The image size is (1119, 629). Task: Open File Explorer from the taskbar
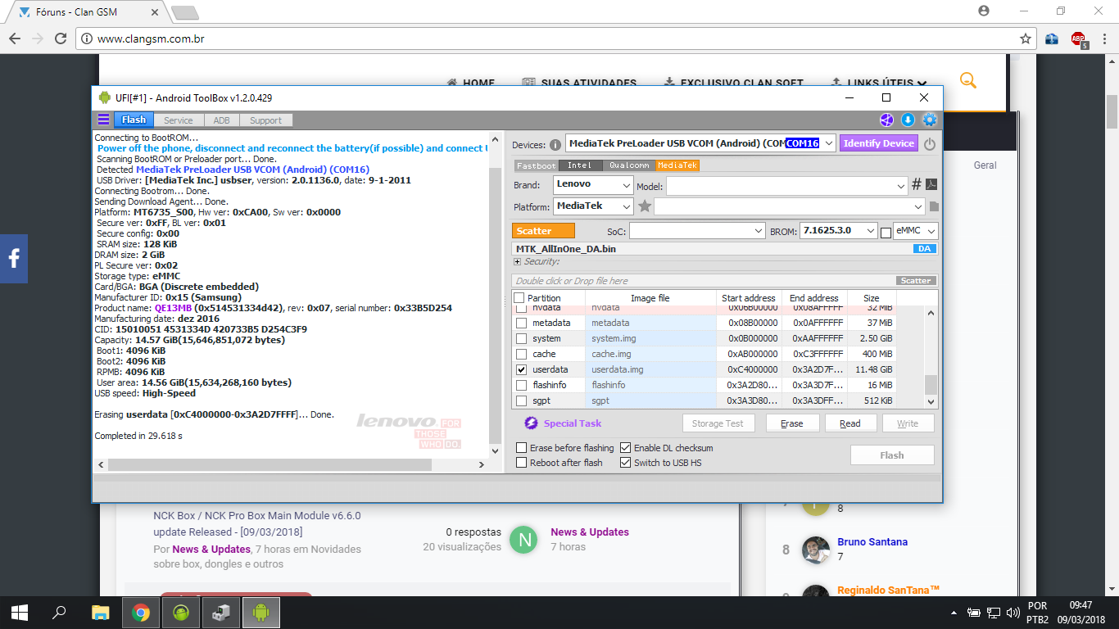[x=100, y=612]
